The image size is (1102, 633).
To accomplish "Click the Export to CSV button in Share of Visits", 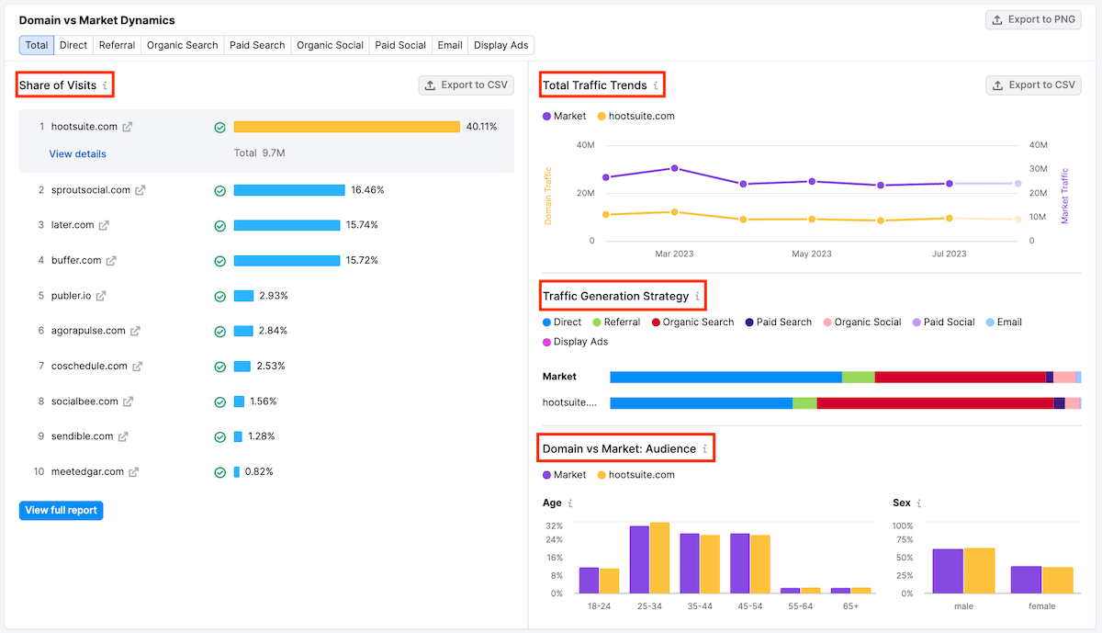I will 466,85.
